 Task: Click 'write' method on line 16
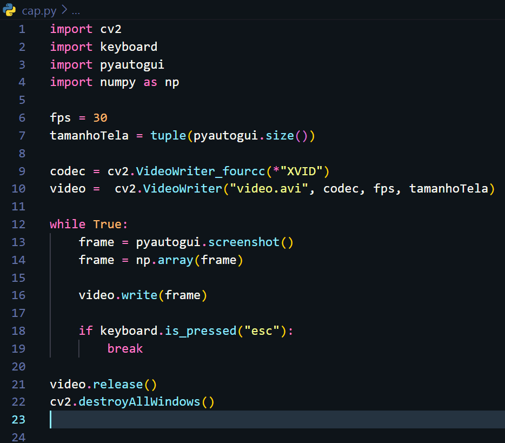point(139,295)
